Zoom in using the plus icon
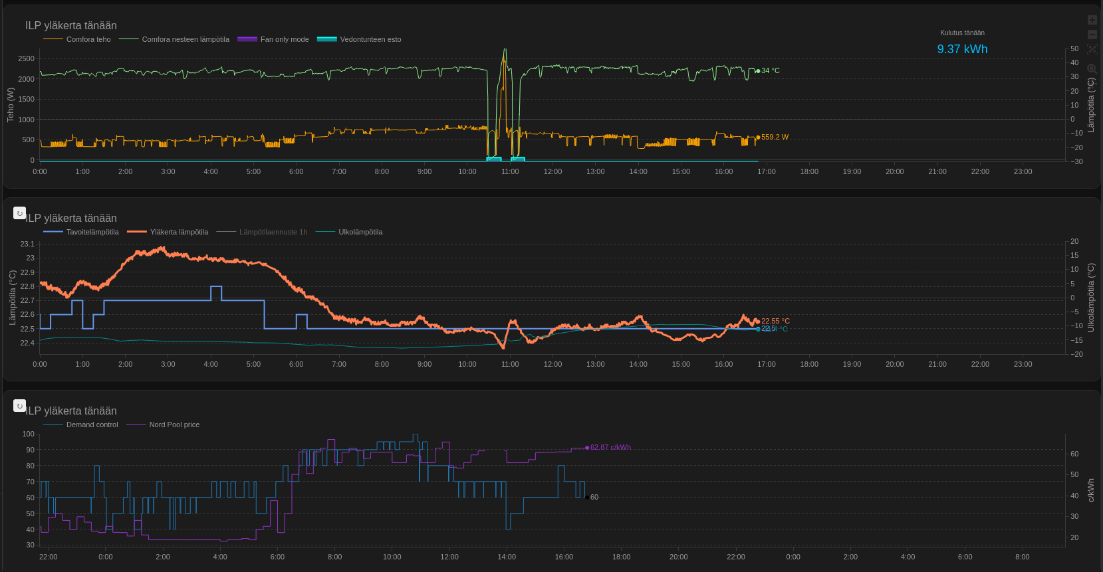This screenshot has width=1103, height=572. click(1092, 20)
